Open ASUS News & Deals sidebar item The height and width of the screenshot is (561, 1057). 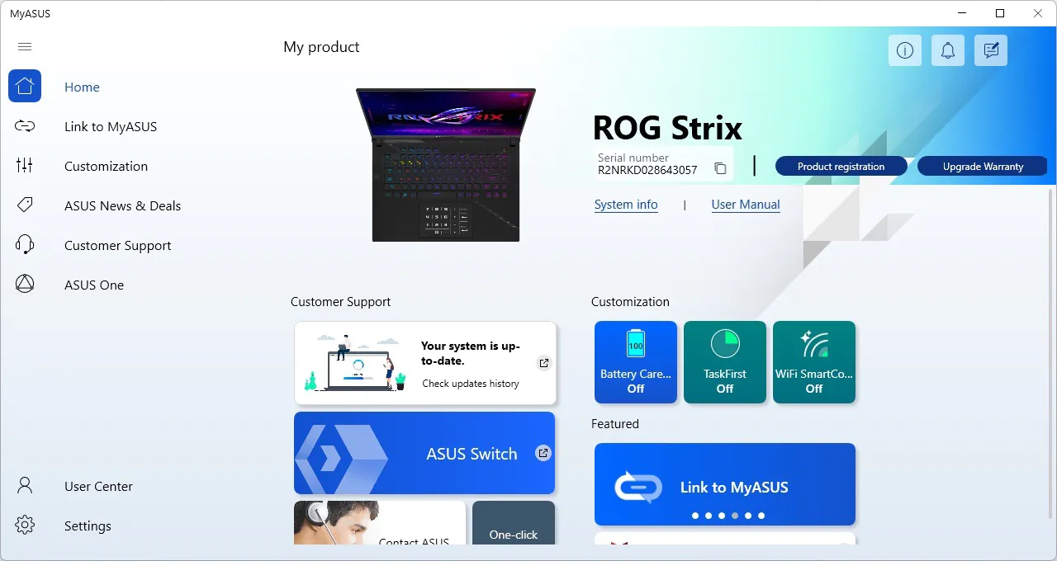click(123, 205)
